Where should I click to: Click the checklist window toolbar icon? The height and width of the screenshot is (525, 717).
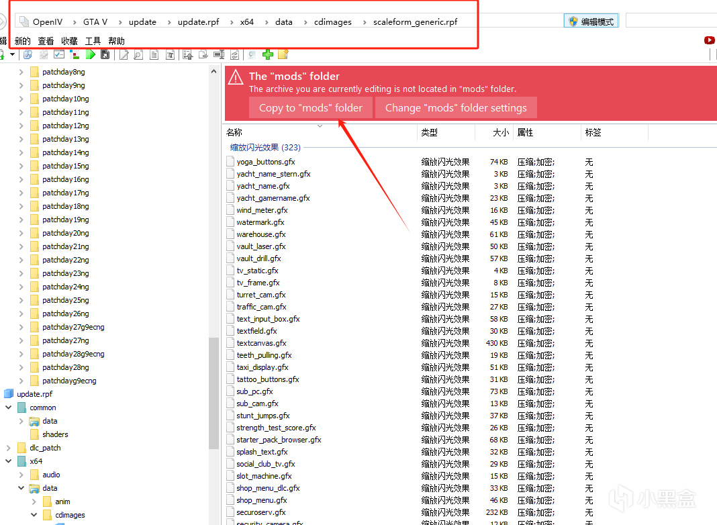(59, 54)
